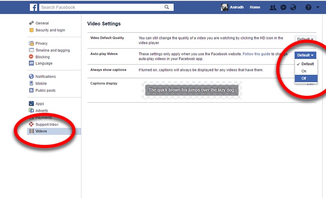Open Language settings
The width and height of the screenshot is (326, 198).
coord(44,63)
